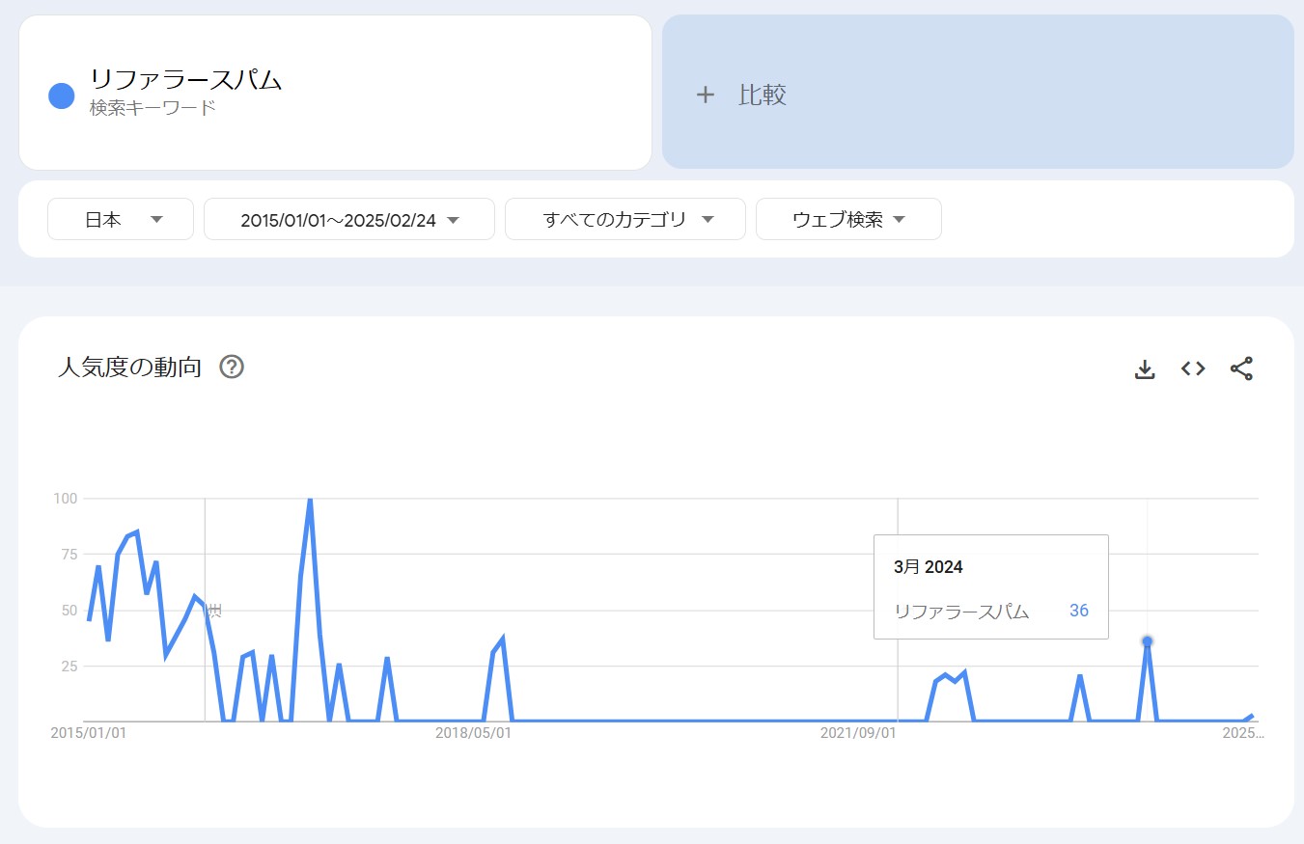This screenshot has width=1304, height=844.
Task: Click the 人気度の動向 heading
Action: pyautogui.click(x=129, y=368)
